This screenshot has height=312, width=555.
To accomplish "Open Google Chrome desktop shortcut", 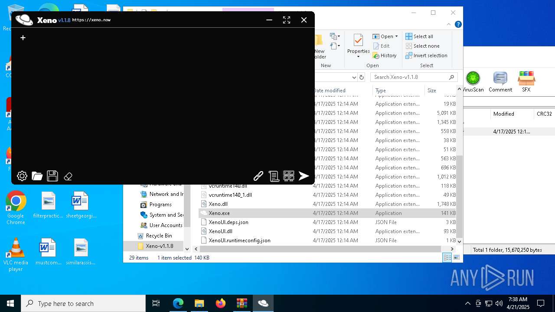I will pyautogui.click(x=16, y=208).
